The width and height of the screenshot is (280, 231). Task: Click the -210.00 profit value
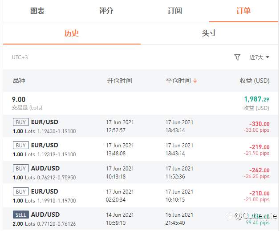(260, 193)
